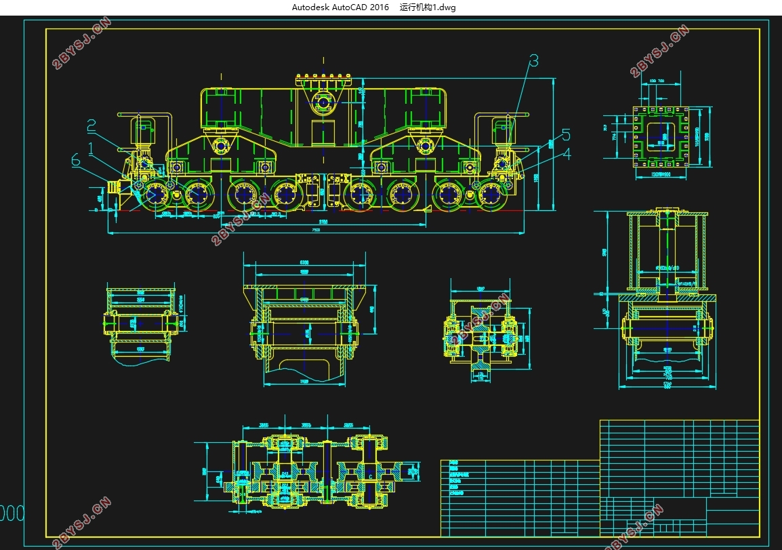Select callout number 2 on the drawing
The height and width of the screenshot is (550, 782).
tap(91, 125)
